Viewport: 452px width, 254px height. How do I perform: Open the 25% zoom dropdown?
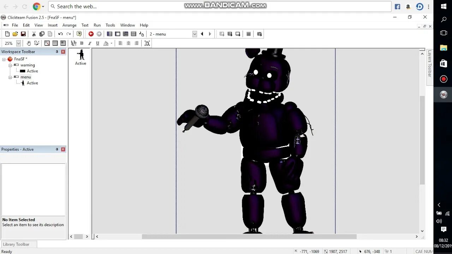tap(19, 43)
